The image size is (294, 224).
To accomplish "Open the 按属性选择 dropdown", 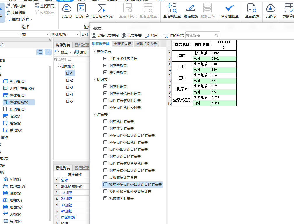I will point(31,19).
